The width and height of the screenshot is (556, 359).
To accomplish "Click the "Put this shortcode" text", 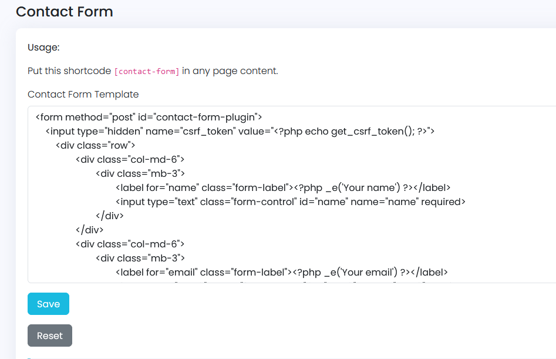I will [x=69, y=71].
